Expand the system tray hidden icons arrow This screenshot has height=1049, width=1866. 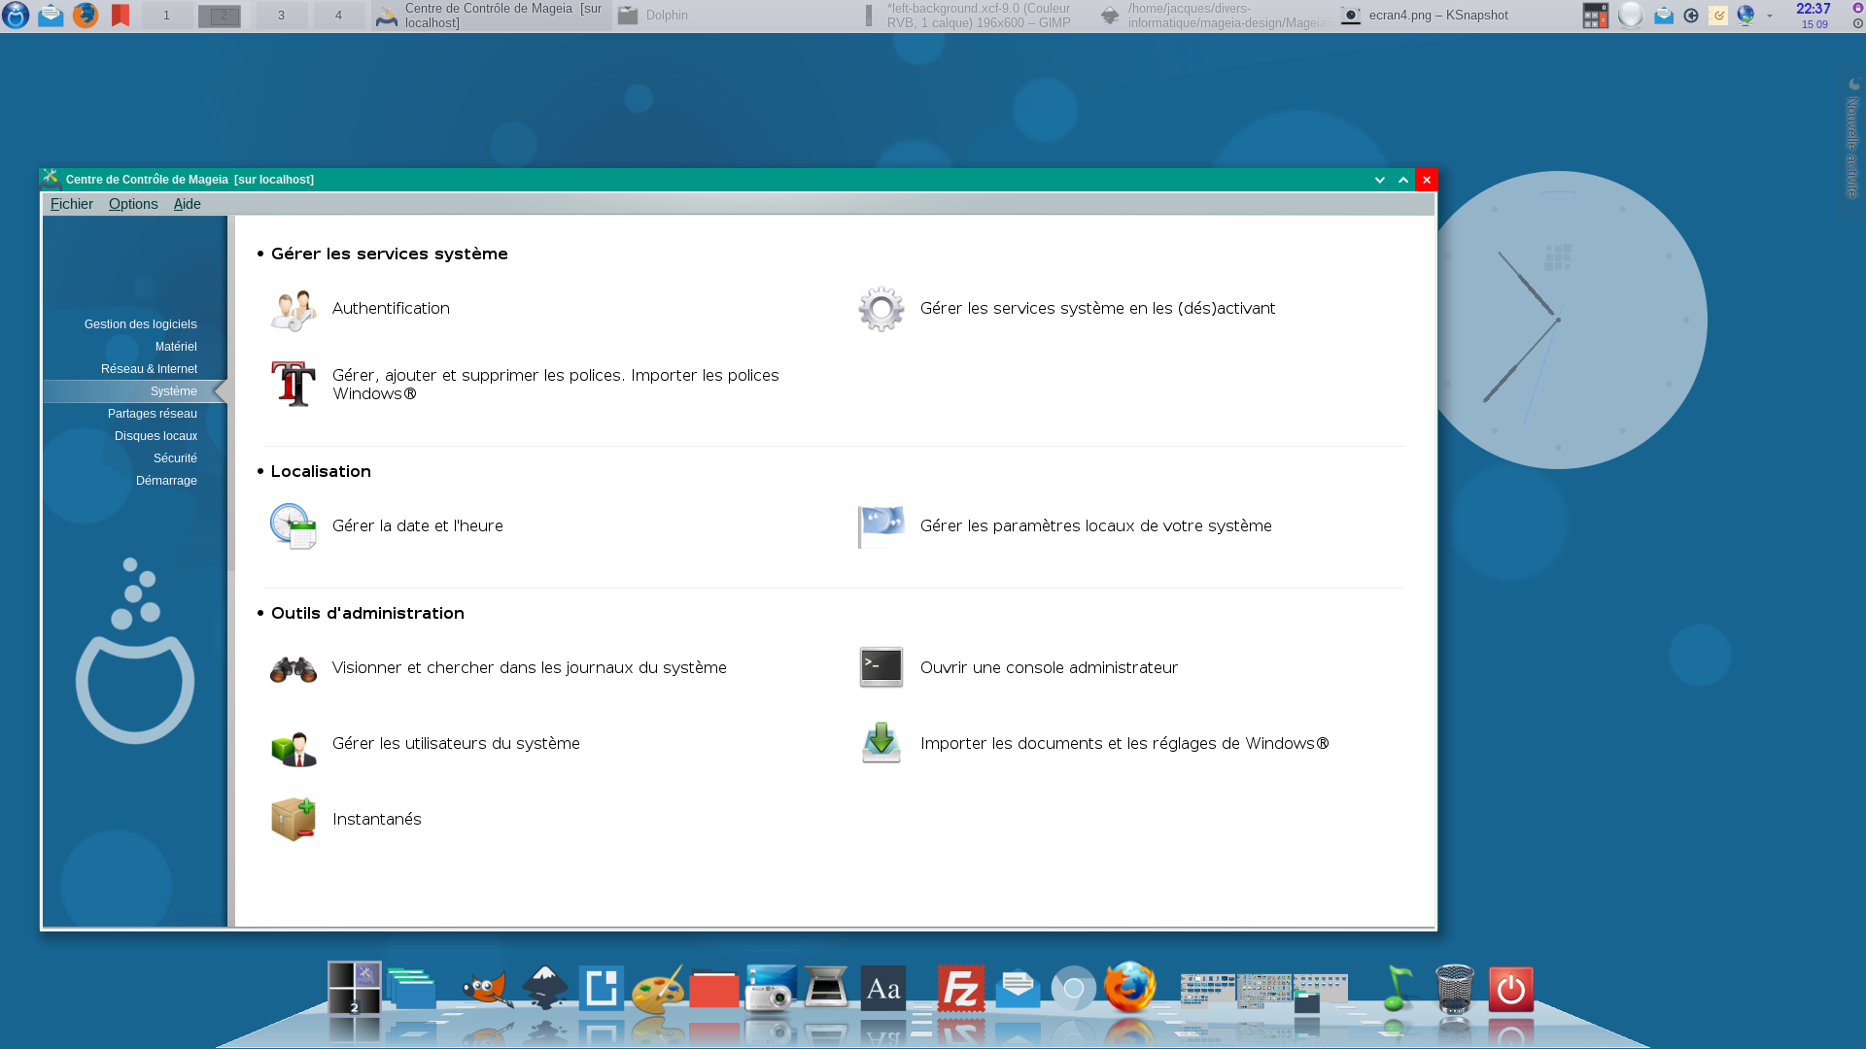point(1770,16)
